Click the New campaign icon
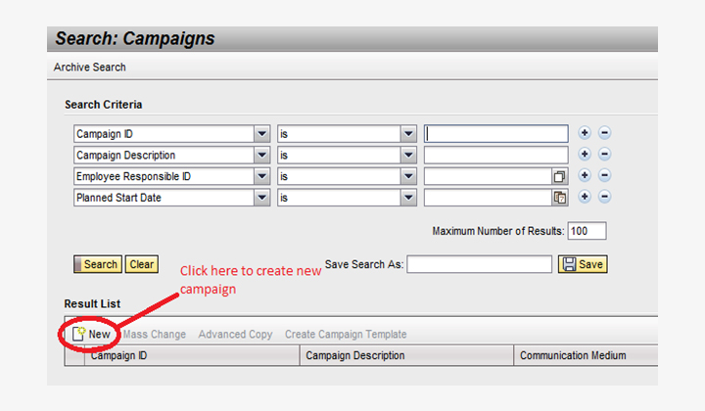Screen dimensions: 705x411 tap(81, 335)
